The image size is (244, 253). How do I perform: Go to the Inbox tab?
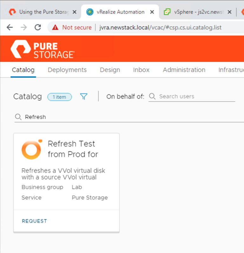(x=141, y=70)
